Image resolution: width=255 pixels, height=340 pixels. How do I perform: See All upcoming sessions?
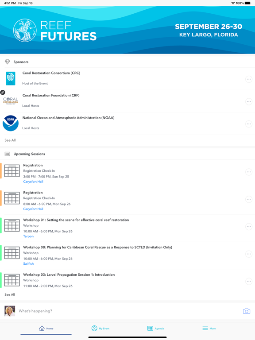[x=10, y=294]
